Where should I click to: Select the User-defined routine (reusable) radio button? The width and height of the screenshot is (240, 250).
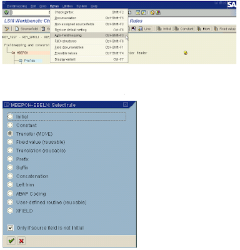click(x=10, y=202)
